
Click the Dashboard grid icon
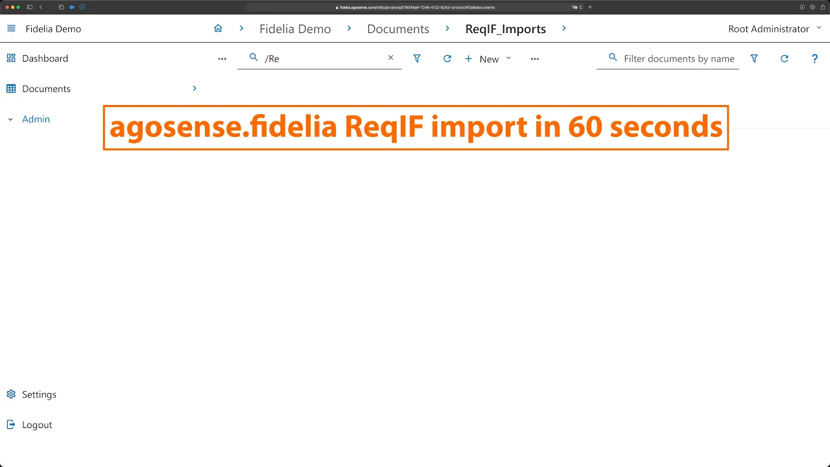[x=11, y=58]
